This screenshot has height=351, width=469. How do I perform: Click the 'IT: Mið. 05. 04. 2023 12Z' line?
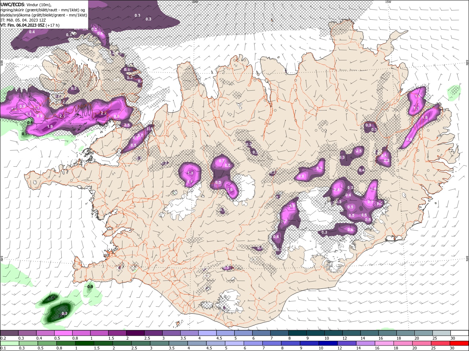coord(23,20)
